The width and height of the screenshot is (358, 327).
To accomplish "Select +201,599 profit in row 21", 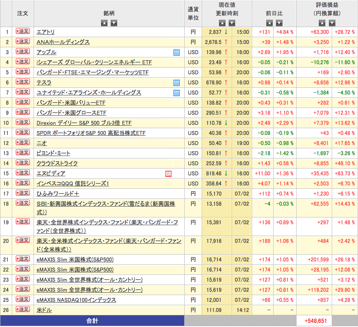I will pyautogui.click(x=318, y=259).
